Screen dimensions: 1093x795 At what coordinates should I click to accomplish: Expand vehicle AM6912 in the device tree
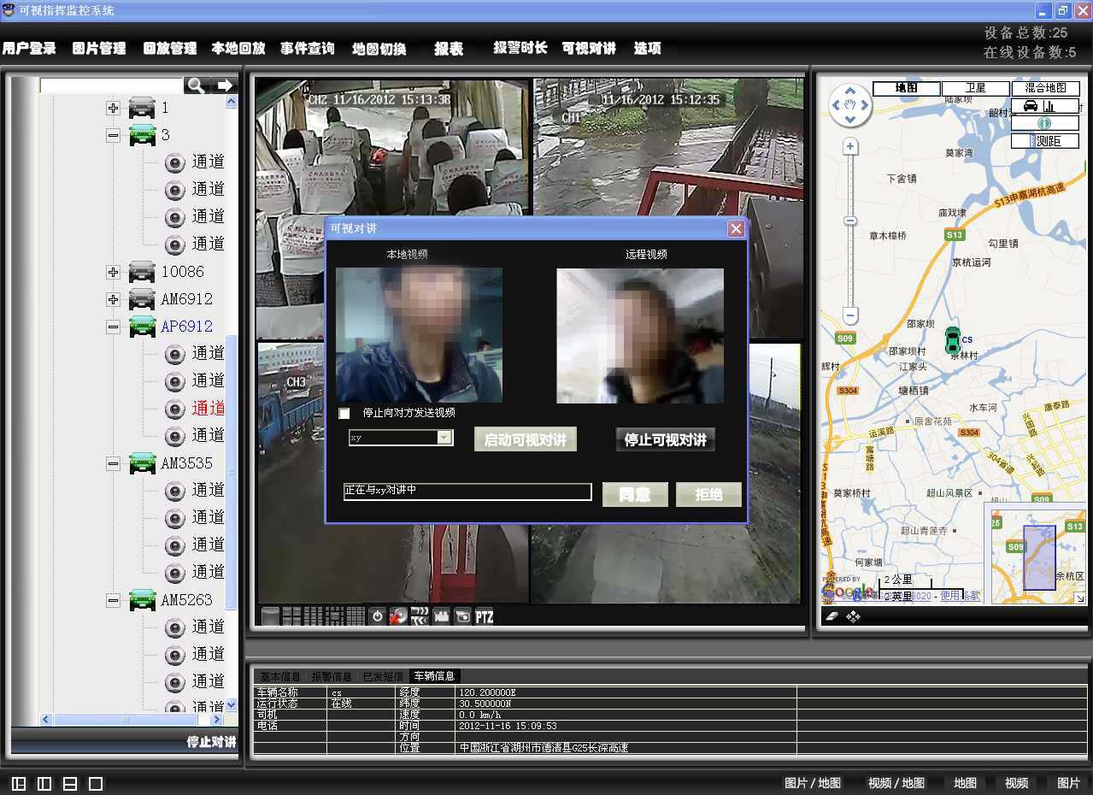point(113,299)
